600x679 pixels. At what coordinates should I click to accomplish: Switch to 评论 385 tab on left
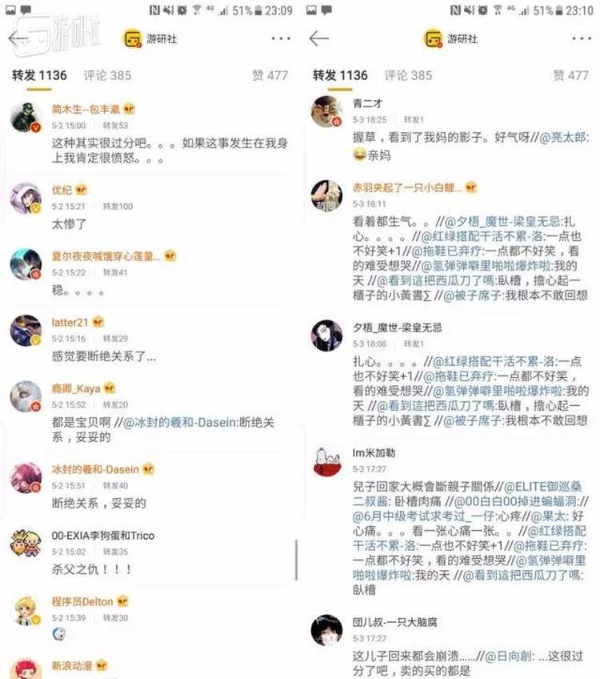tap(107, 75)
